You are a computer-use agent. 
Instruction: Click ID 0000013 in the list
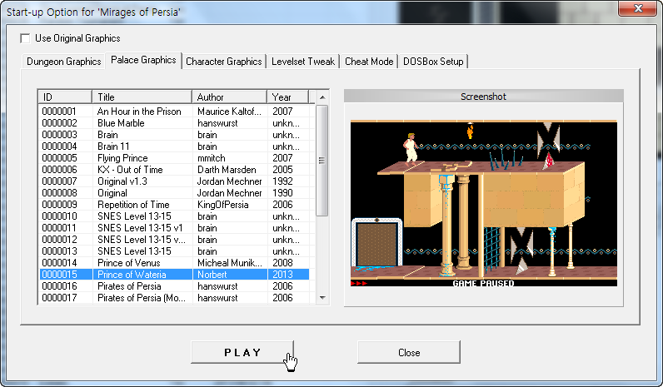tap(60, 251)
